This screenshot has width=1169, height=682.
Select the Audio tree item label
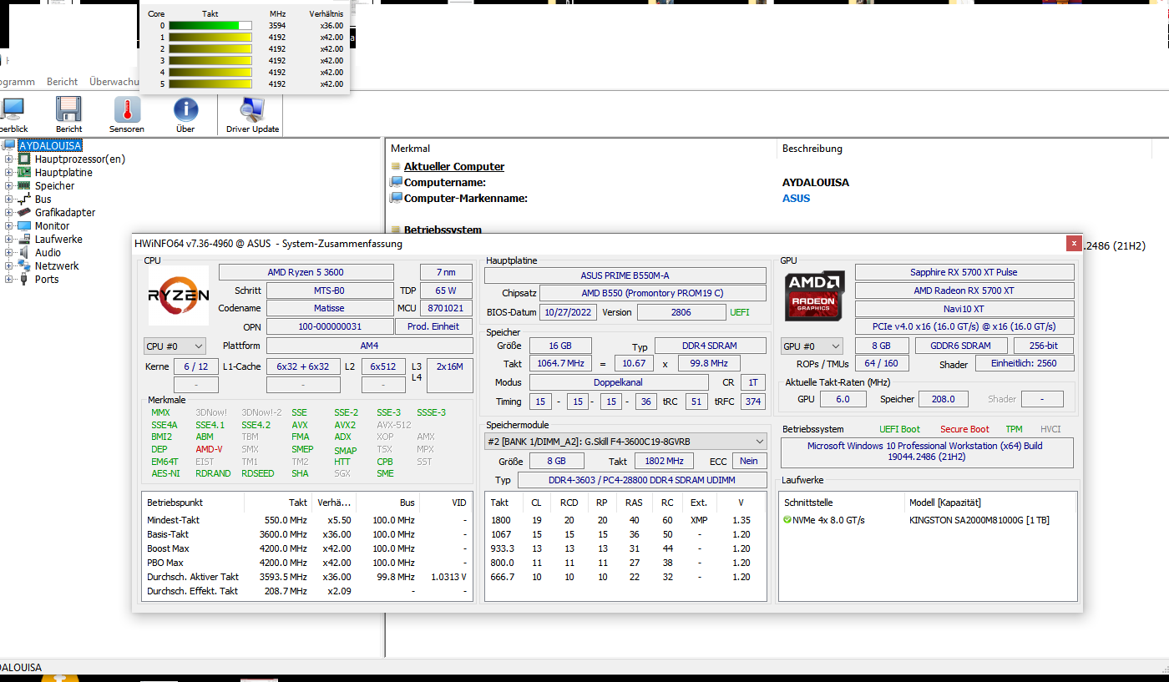coord(48,252)
